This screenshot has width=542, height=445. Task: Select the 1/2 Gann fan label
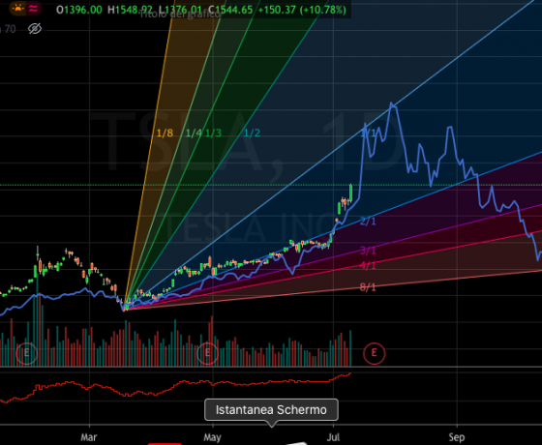pyautogui.click(x=252, y=133)
